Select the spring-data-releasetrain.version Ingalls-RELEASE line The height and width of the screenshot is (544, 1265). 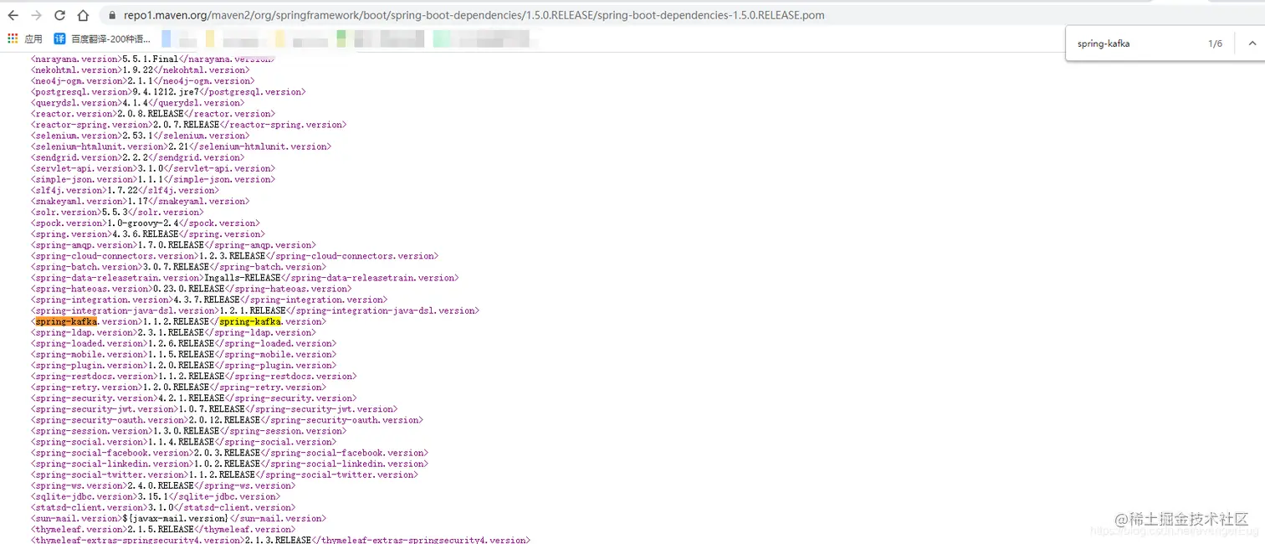[x=244, y=277]
